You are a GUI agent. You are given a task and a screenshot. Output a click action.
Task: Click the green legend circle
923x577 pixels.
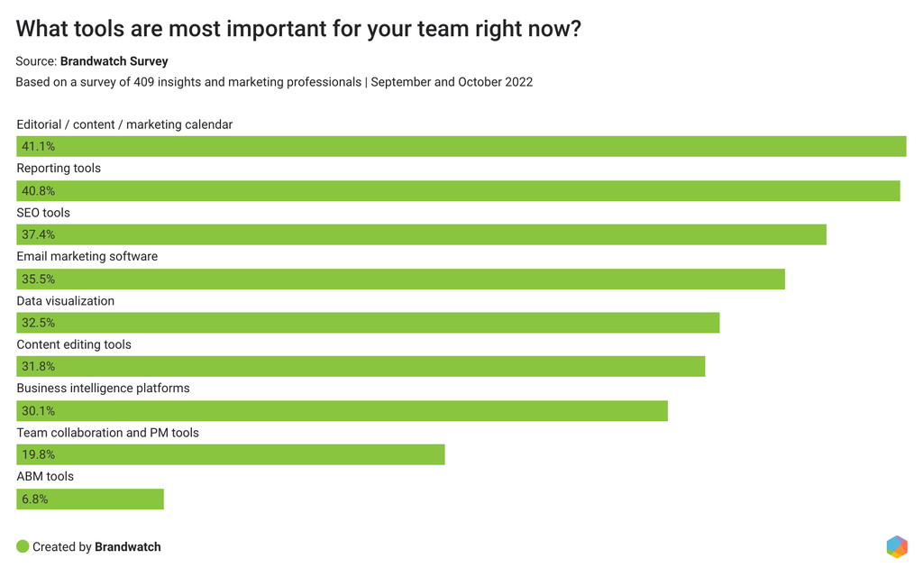tap(23, 546)
